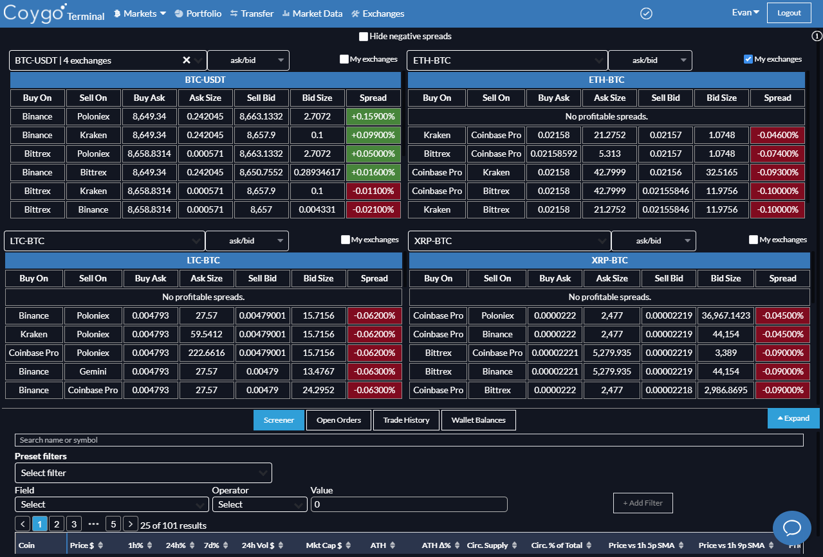Open ask/bid dropdown for XRP-BTC panel

point(654,241)
